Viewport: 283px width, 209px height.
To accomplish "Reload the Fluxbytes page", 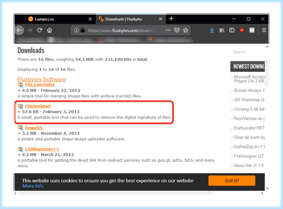I will (x=40, y=30).
